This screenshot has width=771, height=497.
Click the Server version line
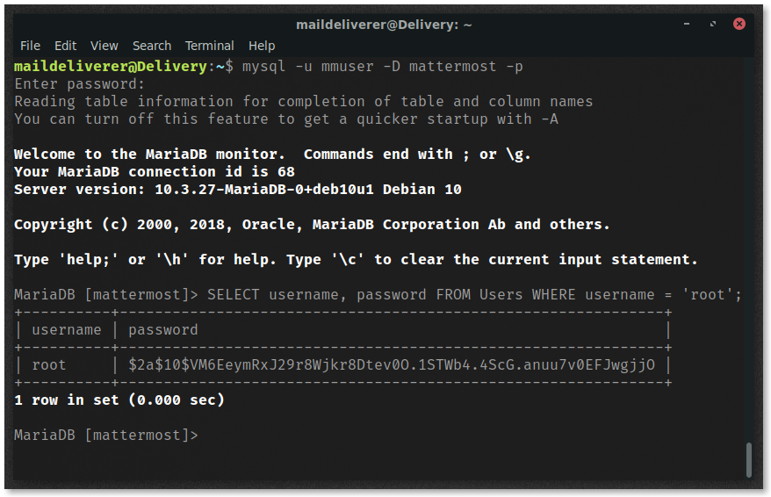[x=237, y=190]
